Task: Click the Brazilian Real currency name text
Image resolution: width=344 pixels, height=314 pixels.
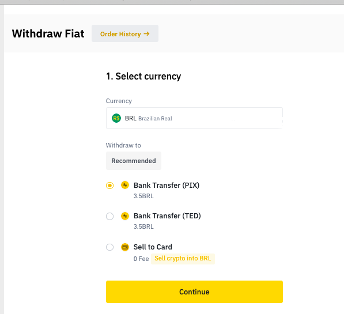Action: 155,119
